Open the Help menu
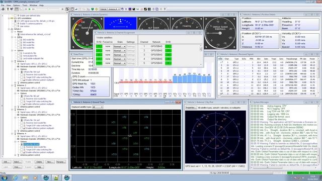Screen dimensions: 322x181 click(41, 6)
